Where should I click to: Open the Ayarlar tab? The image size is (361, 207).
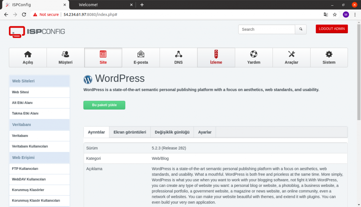(x=205, y=132)
